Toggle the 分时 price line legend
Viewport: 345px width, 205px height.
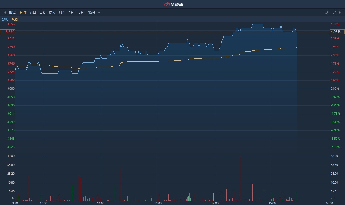5,19
